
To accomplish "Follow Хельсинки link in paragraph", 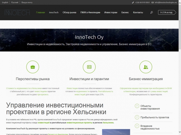I will tap(108, 123).
